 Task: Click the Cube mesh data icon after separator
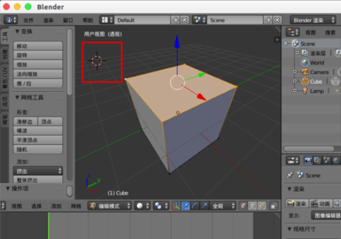(335, 81)
